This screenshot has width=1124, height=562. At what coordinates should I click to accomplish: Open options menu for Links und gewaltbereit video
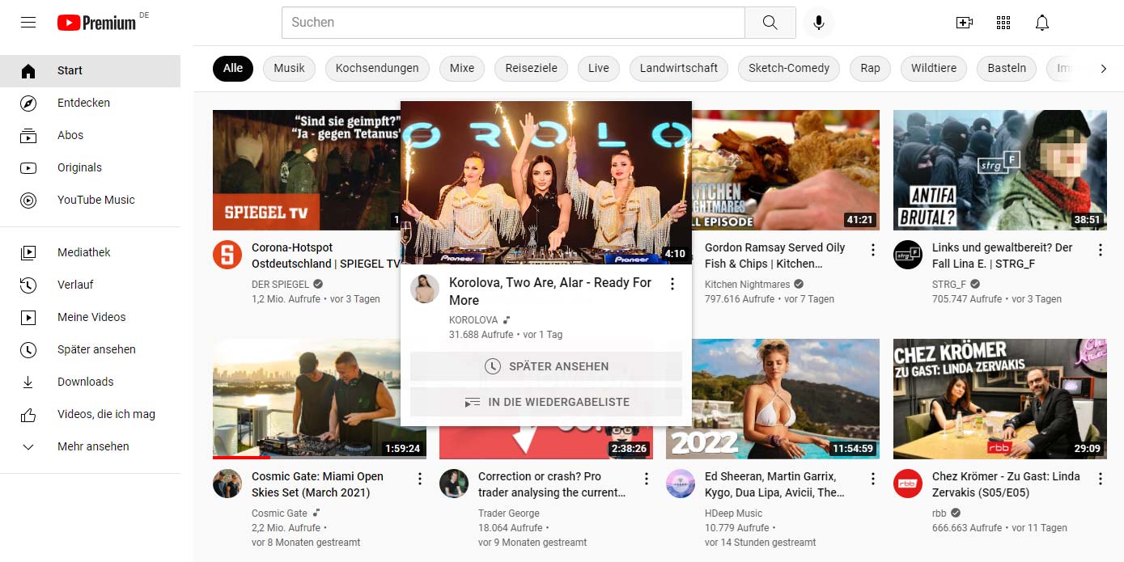[x=1101, y=250]
